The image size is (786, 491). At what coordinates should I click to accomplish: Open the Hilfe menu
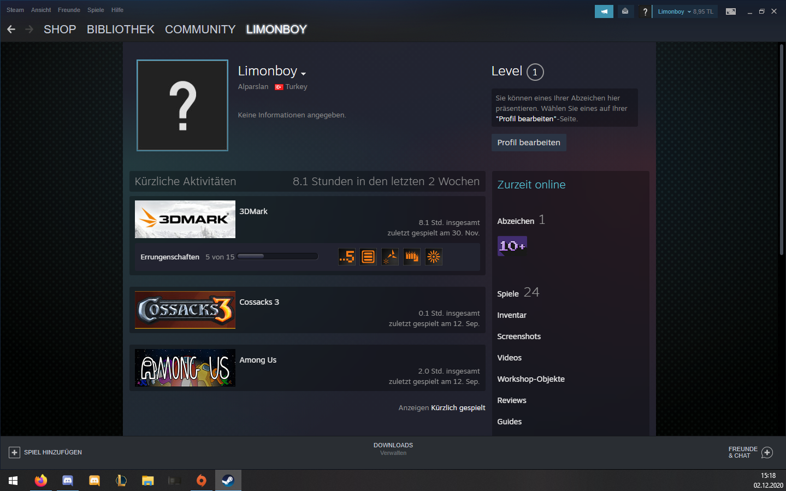click(117, 10)
